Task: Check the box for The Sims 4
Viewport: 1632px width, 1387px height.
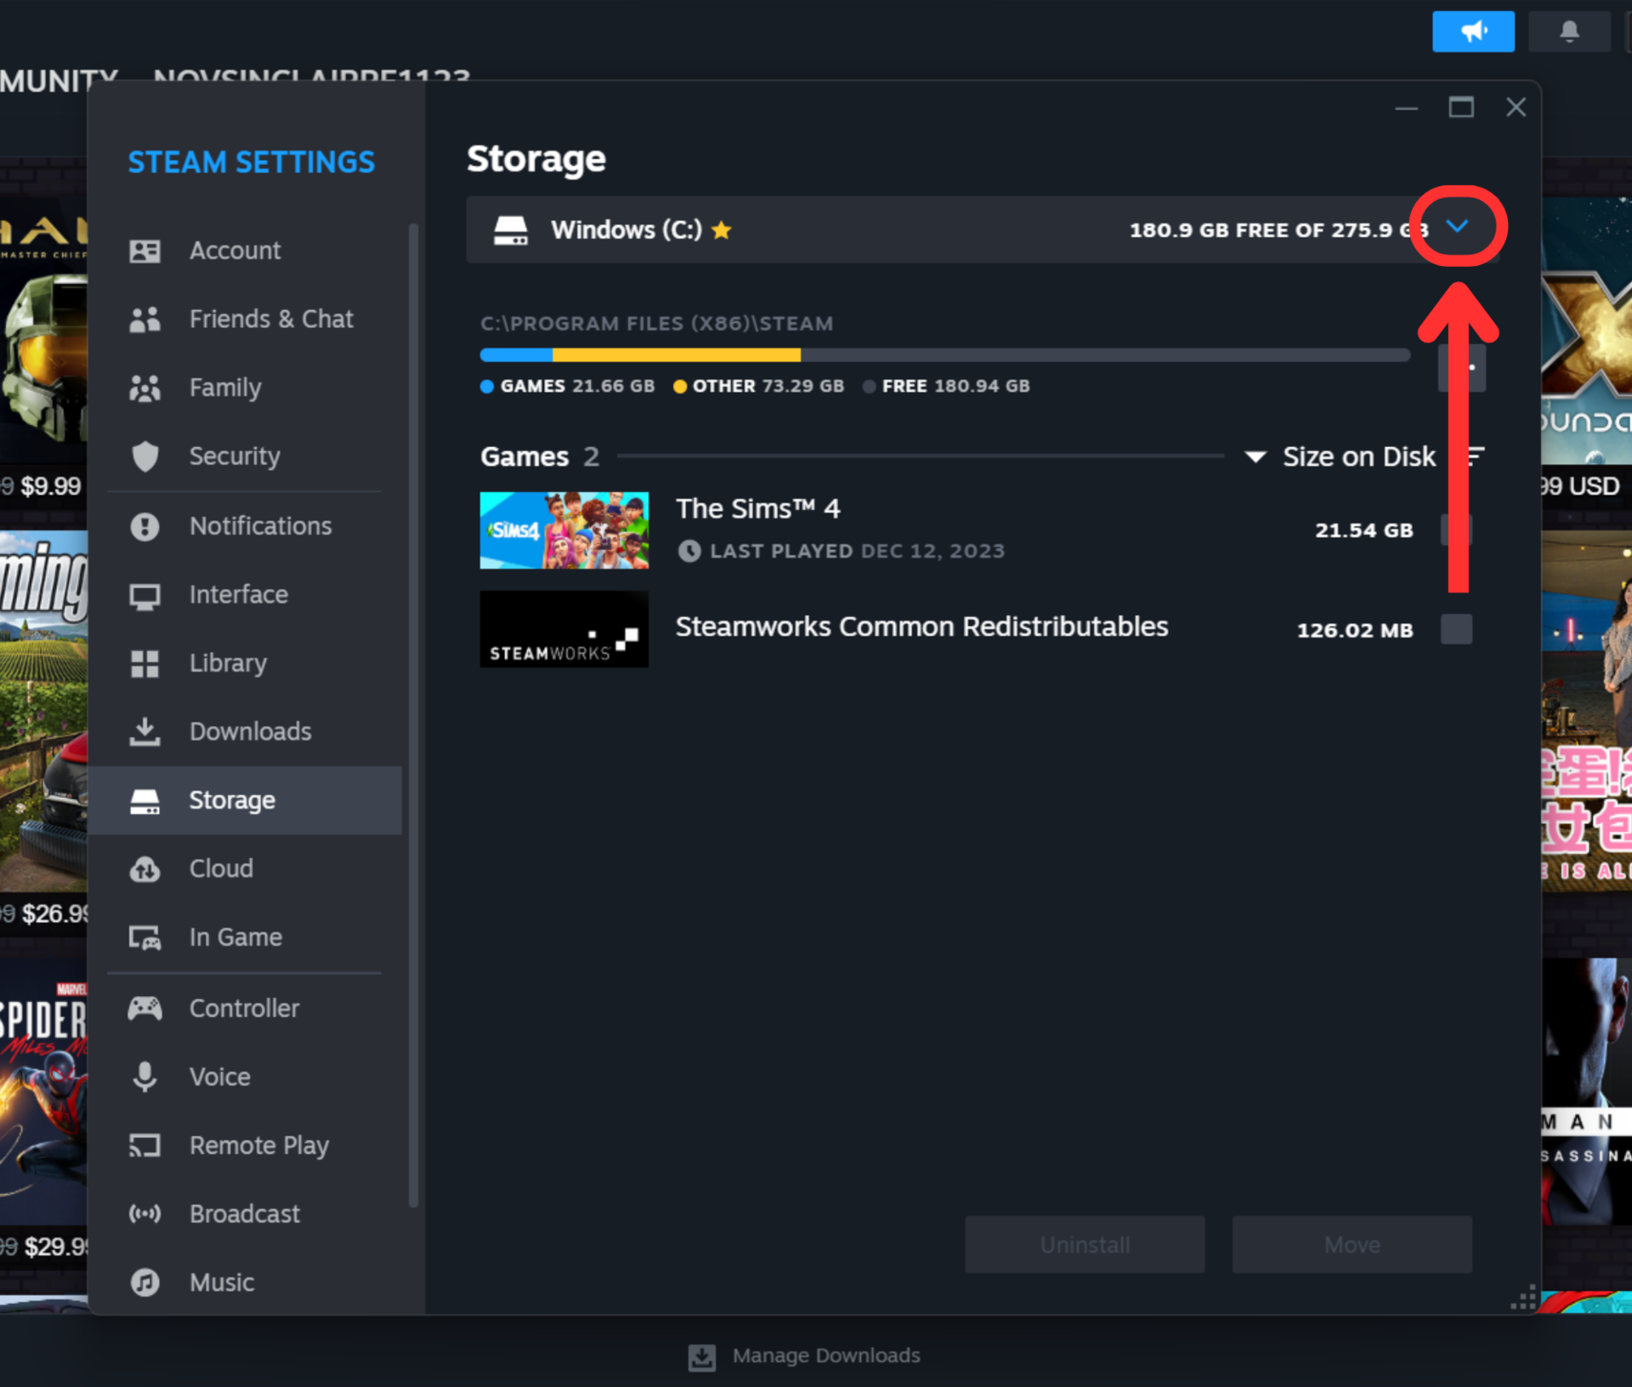Action: (x=1456, y=529)
